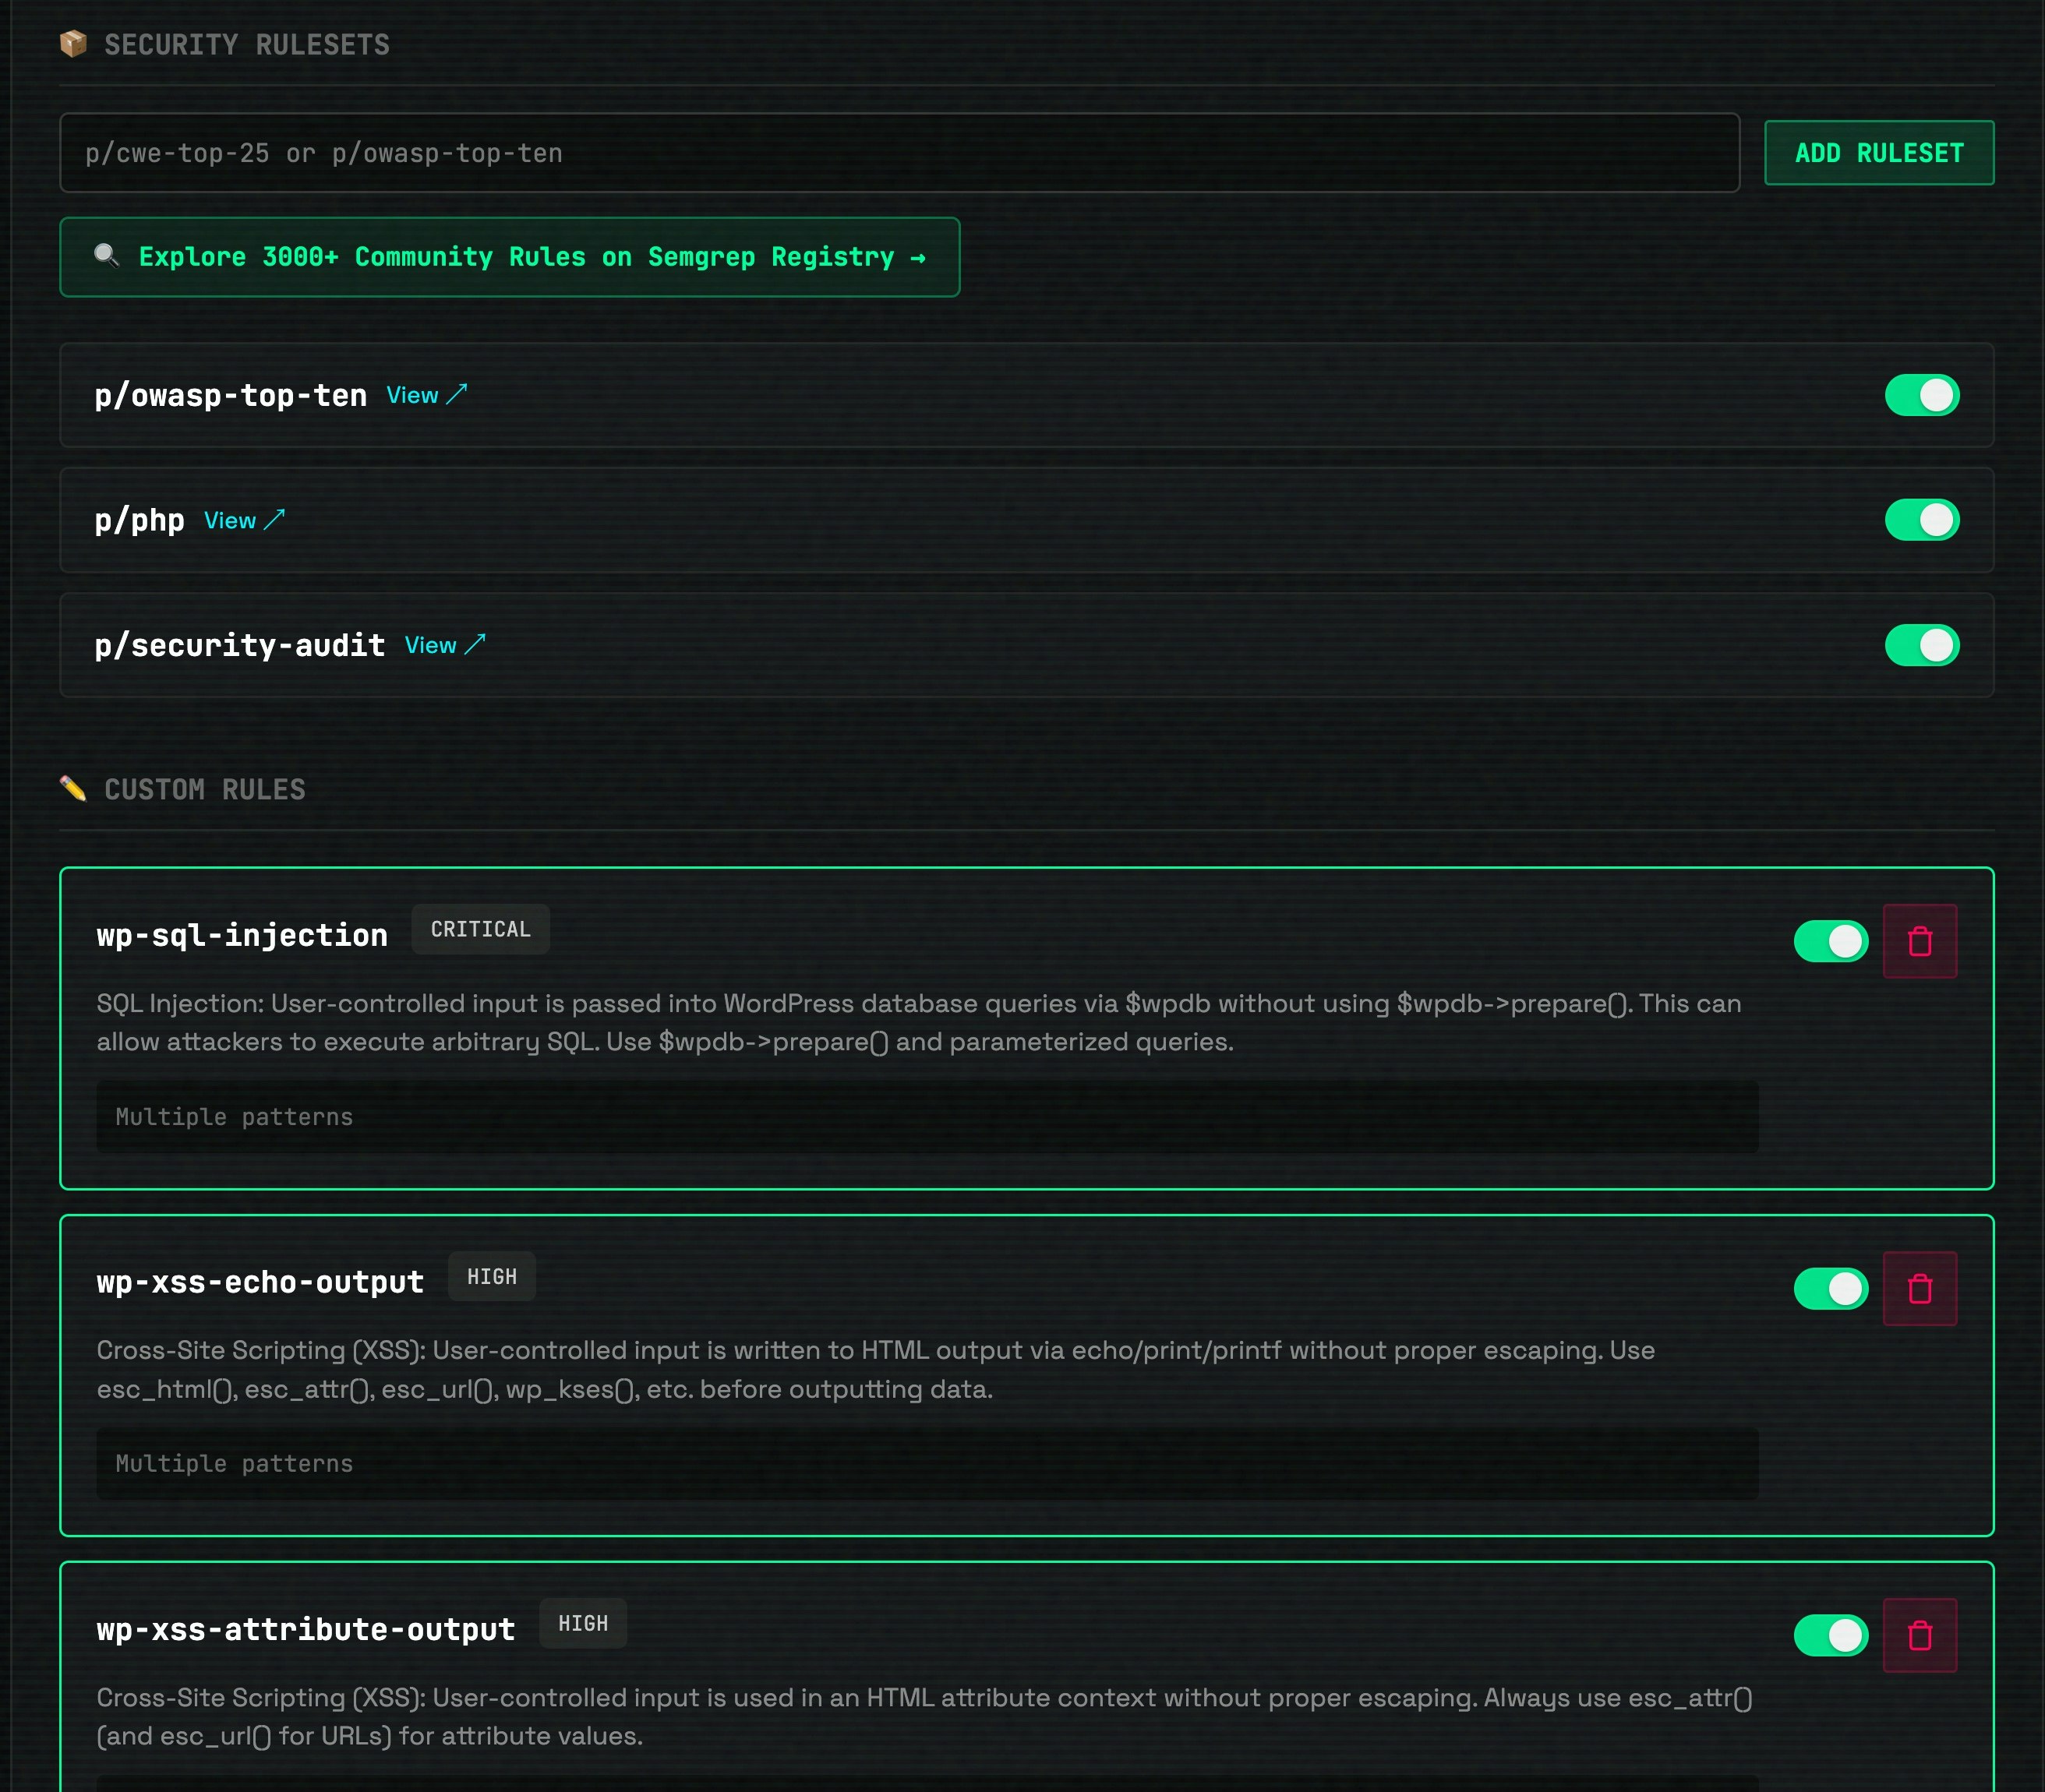
Task: Expand Multiple patterns box under wp-sql-injection
Action: tap(926, 1116)
